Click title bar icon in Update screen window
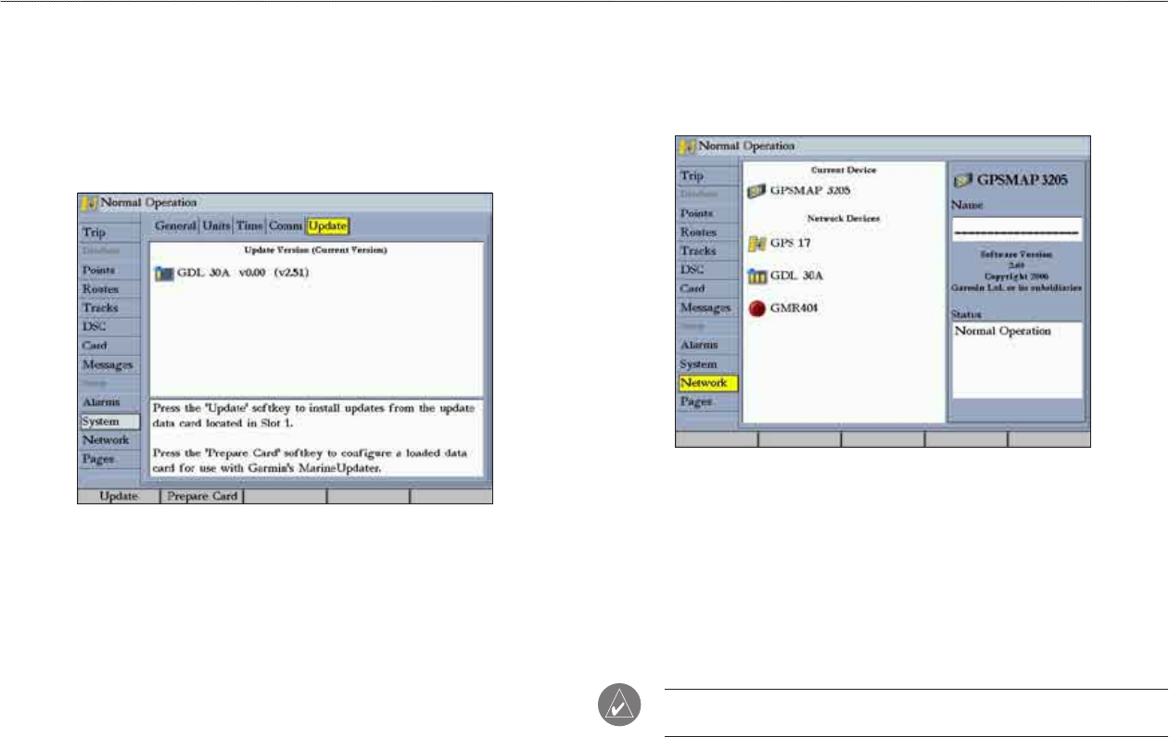The image size is (1169, 737). coord(89,201)
